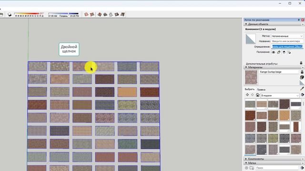Collapse the Метки panel
Image resolution: width=305 pixels, height=171 pixels.
[x=246, y=163]
